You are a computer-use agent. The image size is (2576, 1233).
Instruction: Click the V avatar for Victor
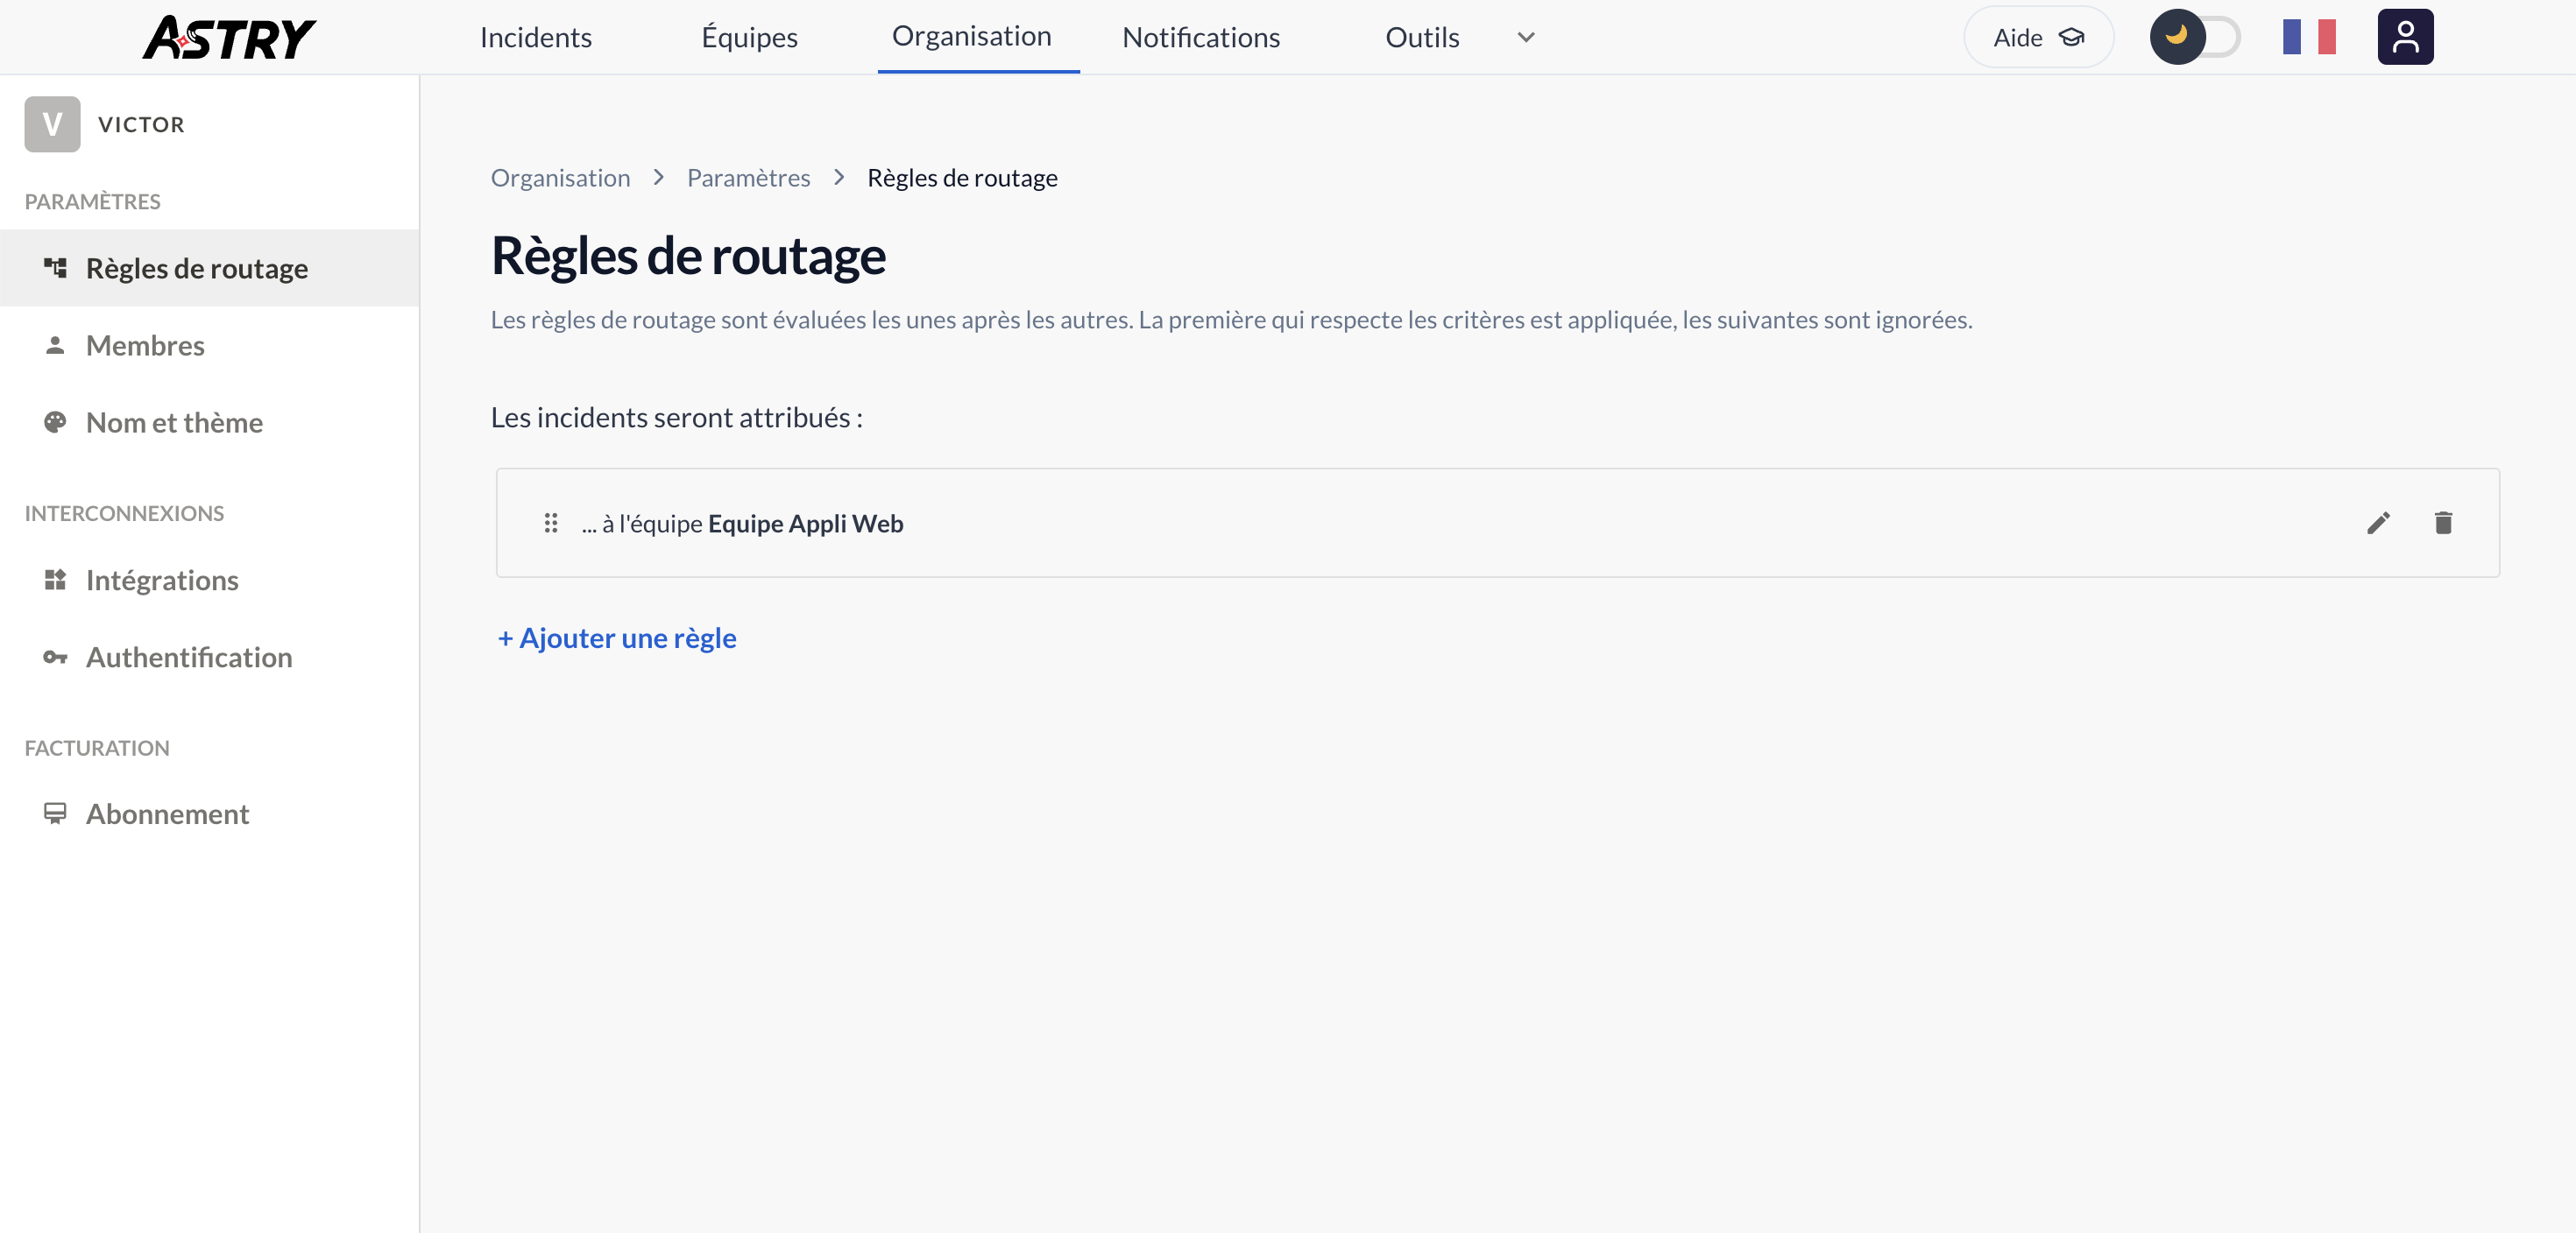tap(52, 123)
